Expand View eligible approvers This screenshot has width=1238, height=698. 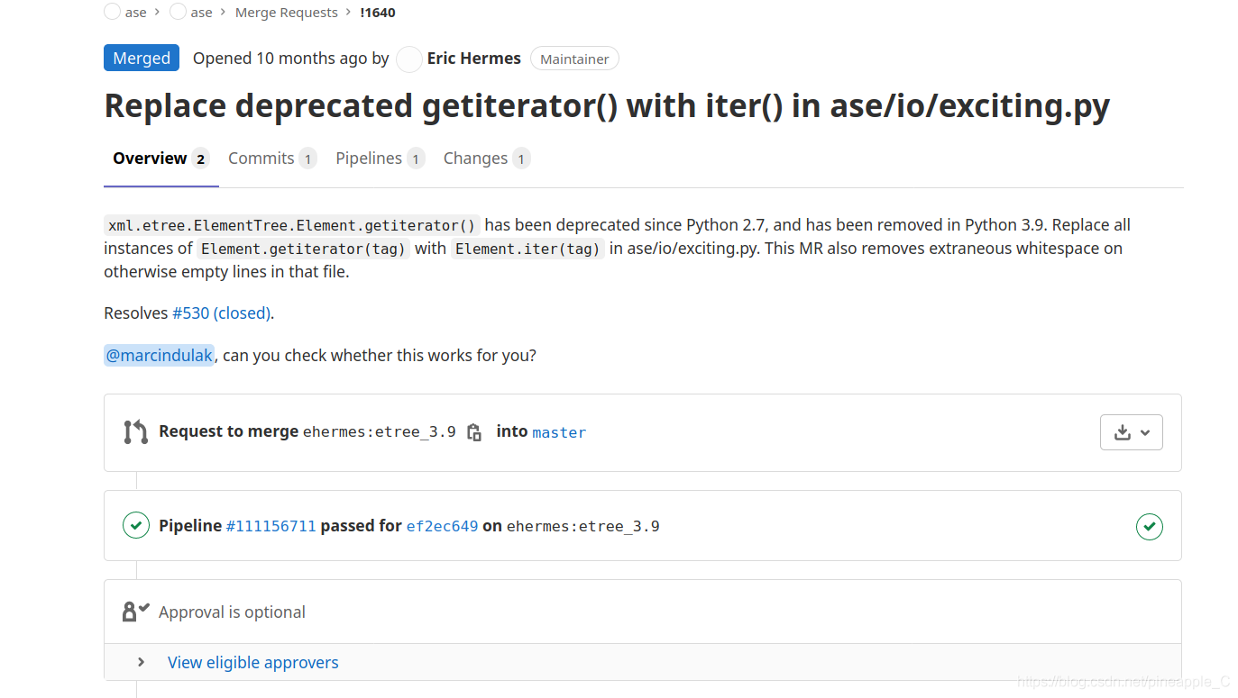(x=252, y=662)
